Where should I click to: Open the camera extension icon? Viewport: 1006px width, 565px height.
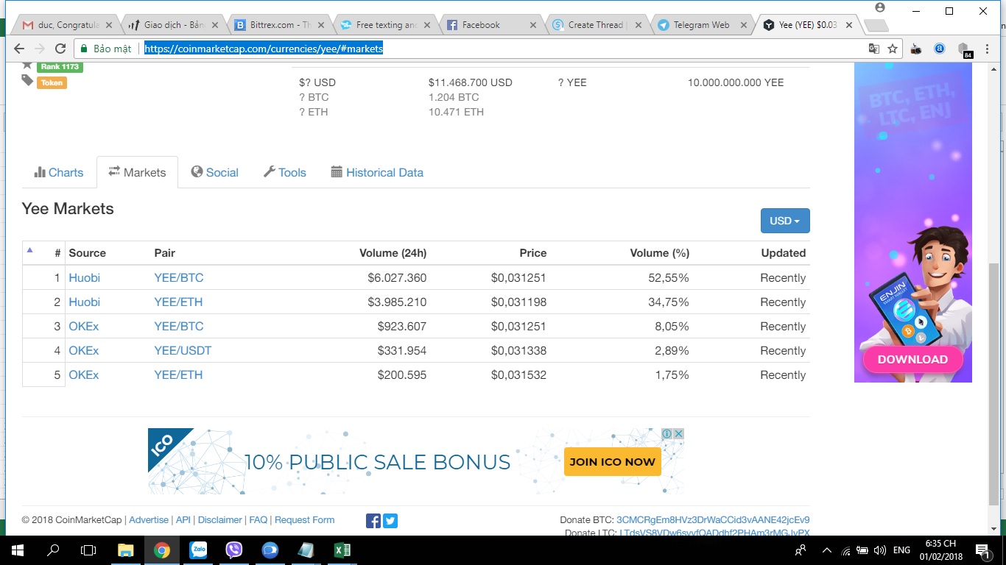click(x=916, y=49)
